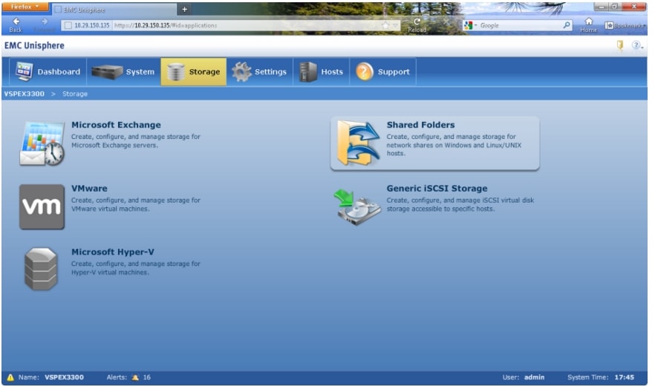Click the Storage breadcrumb entry

click(x=75, y=94)
